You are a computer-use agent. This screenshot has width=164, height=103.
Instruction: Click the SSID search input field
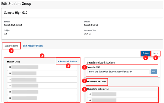tap(118, 72)
